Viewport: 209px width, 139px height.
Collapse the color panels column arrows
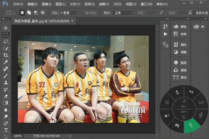(x=188, y=19)
